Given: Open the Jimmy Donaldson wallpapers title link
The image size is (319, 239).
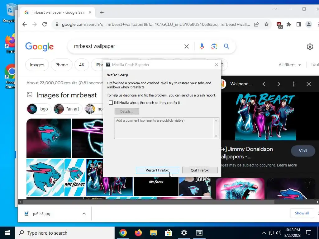Looking at the screenshot, I should 247,153.
